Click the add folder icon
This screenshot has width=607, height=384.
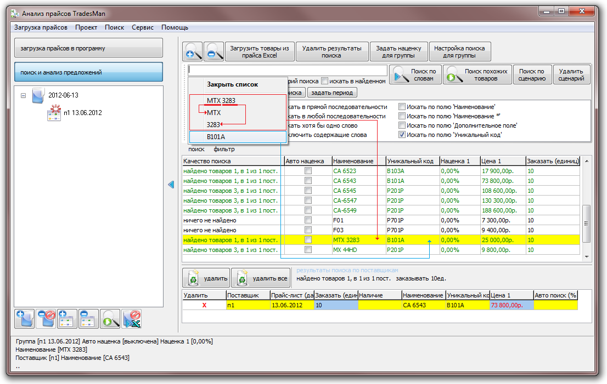[x=25, y=318]
